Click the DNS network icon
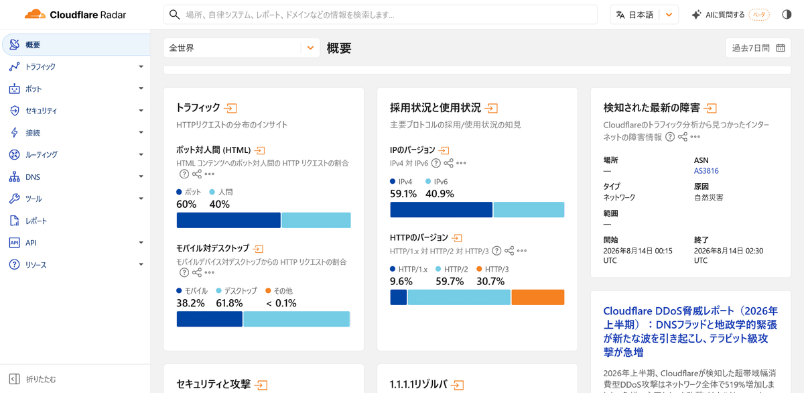This screenshot has width=804, height=393. (x=14, y=177)
